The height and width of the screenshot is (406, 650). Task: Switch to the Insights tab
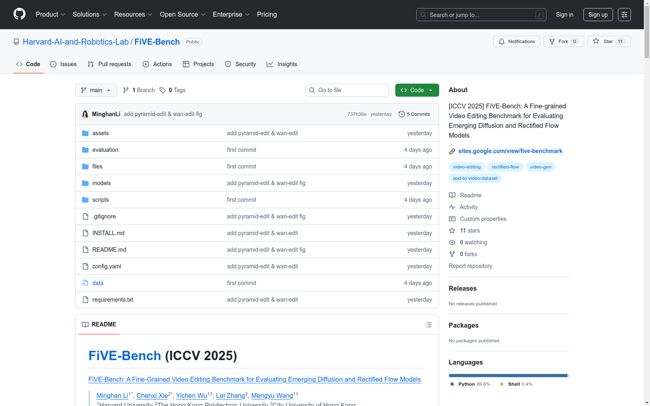coord(282,64)
